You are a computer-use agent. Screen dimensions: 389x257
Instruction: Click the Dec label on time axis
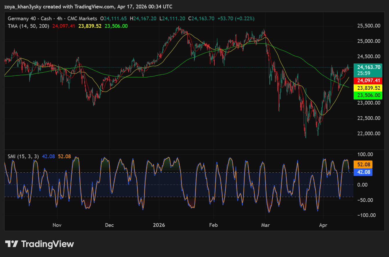click(109, 225)
